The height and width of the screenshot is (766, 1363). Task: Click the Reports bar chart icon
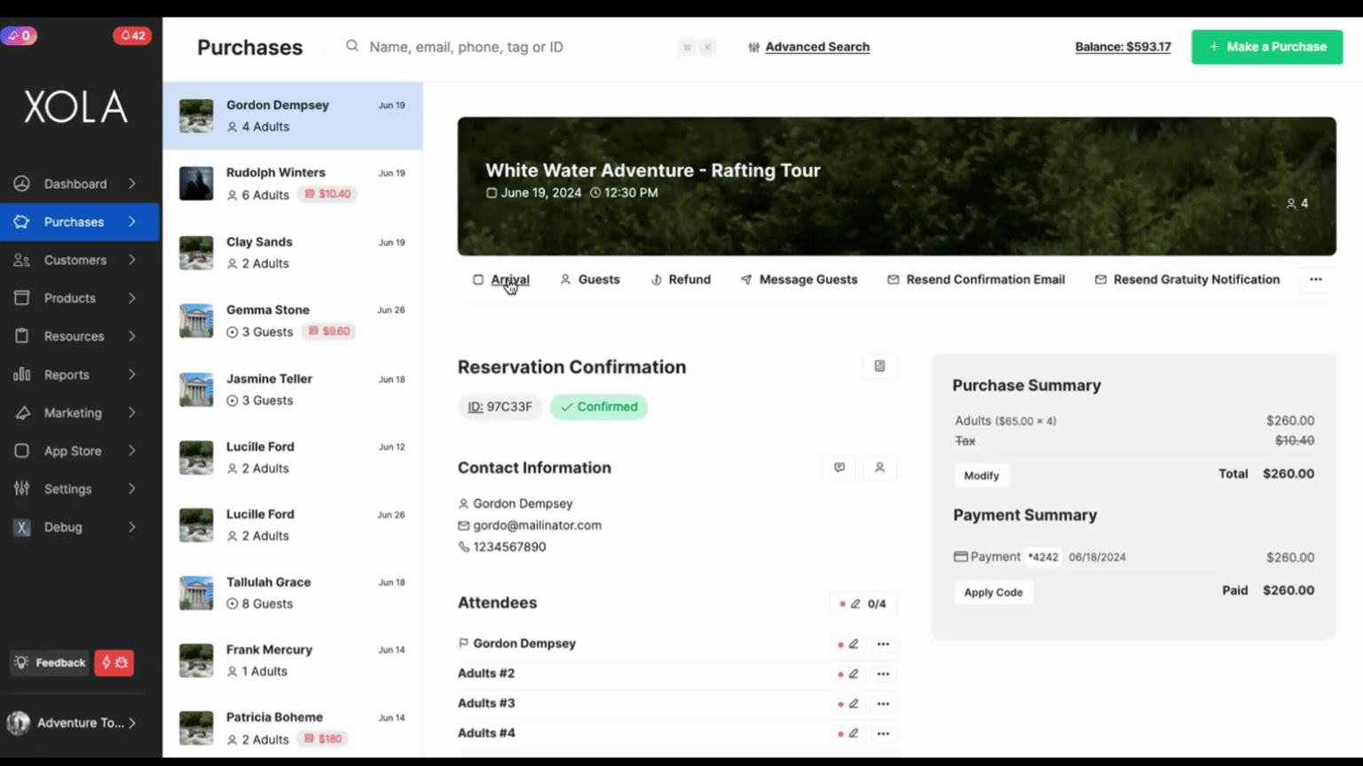click(x=22, y=374)
